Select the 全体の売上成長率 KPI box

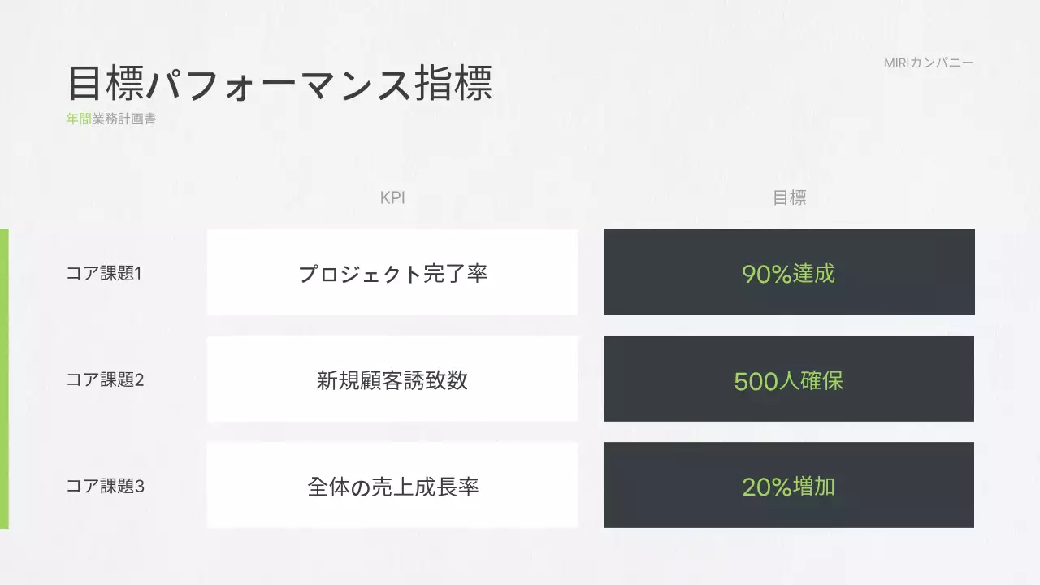point(392,486)
